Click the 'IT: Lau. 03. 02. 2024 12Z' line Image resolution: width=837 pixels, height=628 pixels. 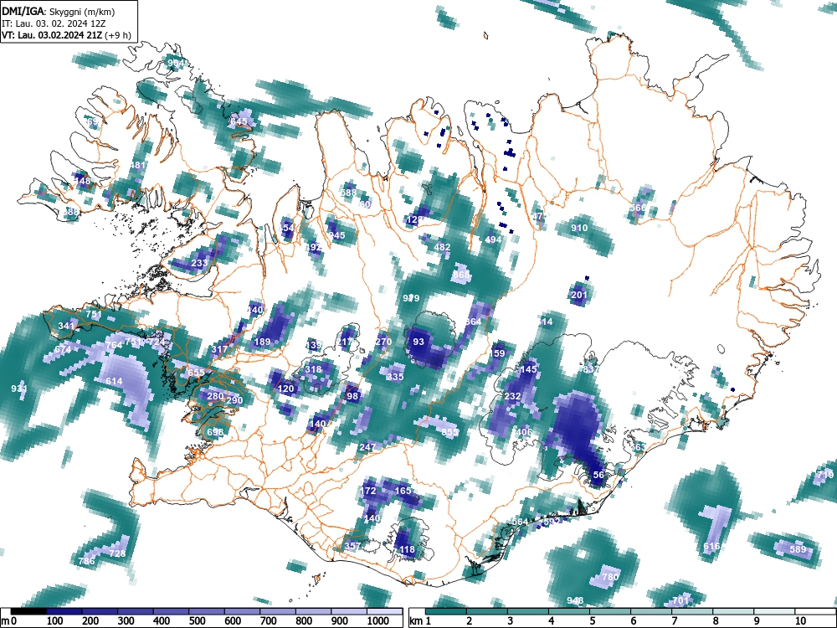click(55, 23)
